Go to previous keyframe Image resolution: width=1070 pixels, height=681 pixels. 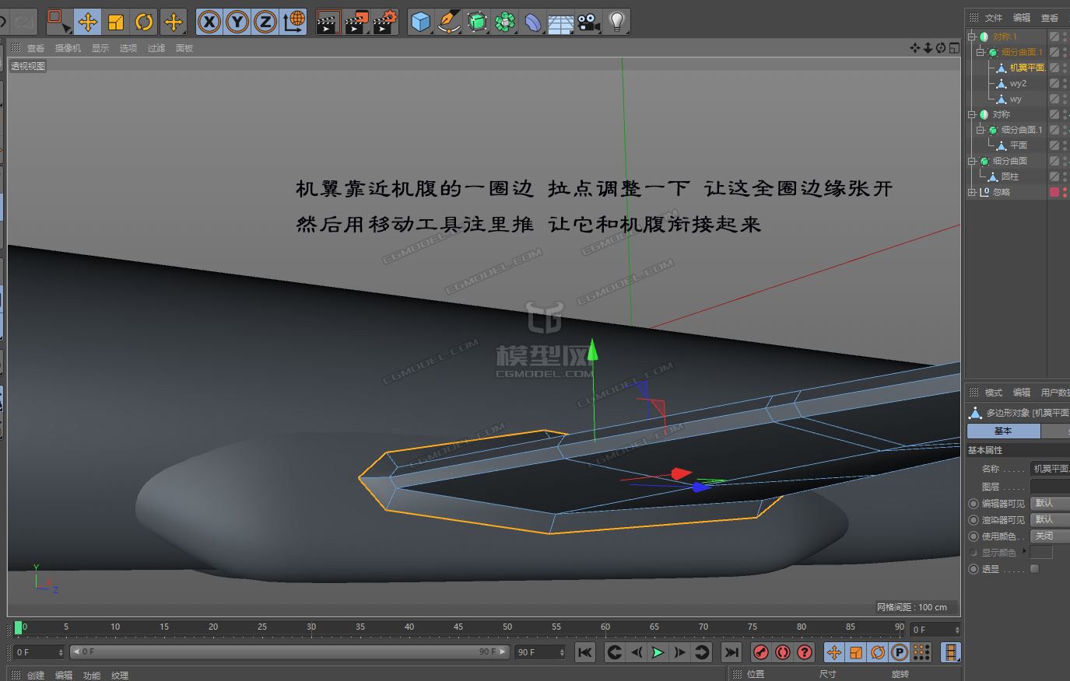pos(614,652)
